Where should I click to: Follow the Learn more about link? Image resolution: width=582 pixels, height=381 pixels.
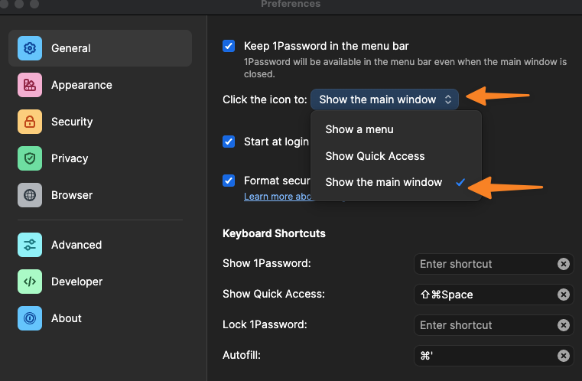click(278, 197)
